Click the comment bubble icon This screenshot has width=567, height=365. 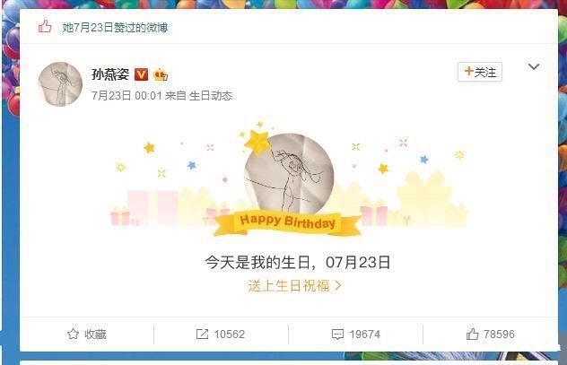337,335
